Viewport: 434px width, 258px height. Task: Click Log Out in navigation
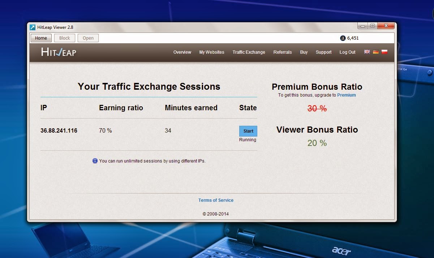point(347,52)
